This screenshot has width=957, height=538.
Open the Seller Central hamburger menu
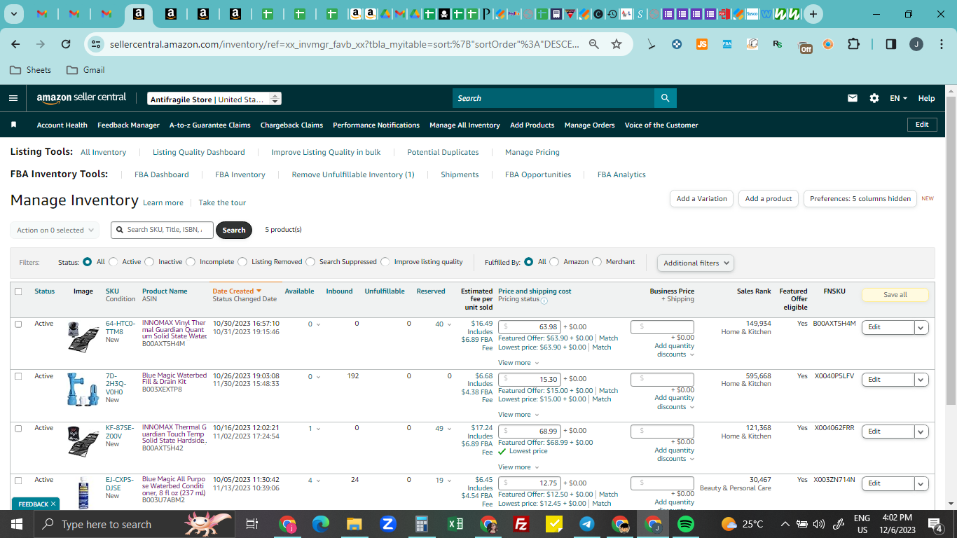tap(13, 98)
